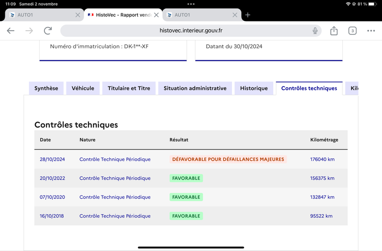Image resolution: width=382 pixels, height=251 pixels.
Task: Click mileage value 95522 km
Action: 321,216
